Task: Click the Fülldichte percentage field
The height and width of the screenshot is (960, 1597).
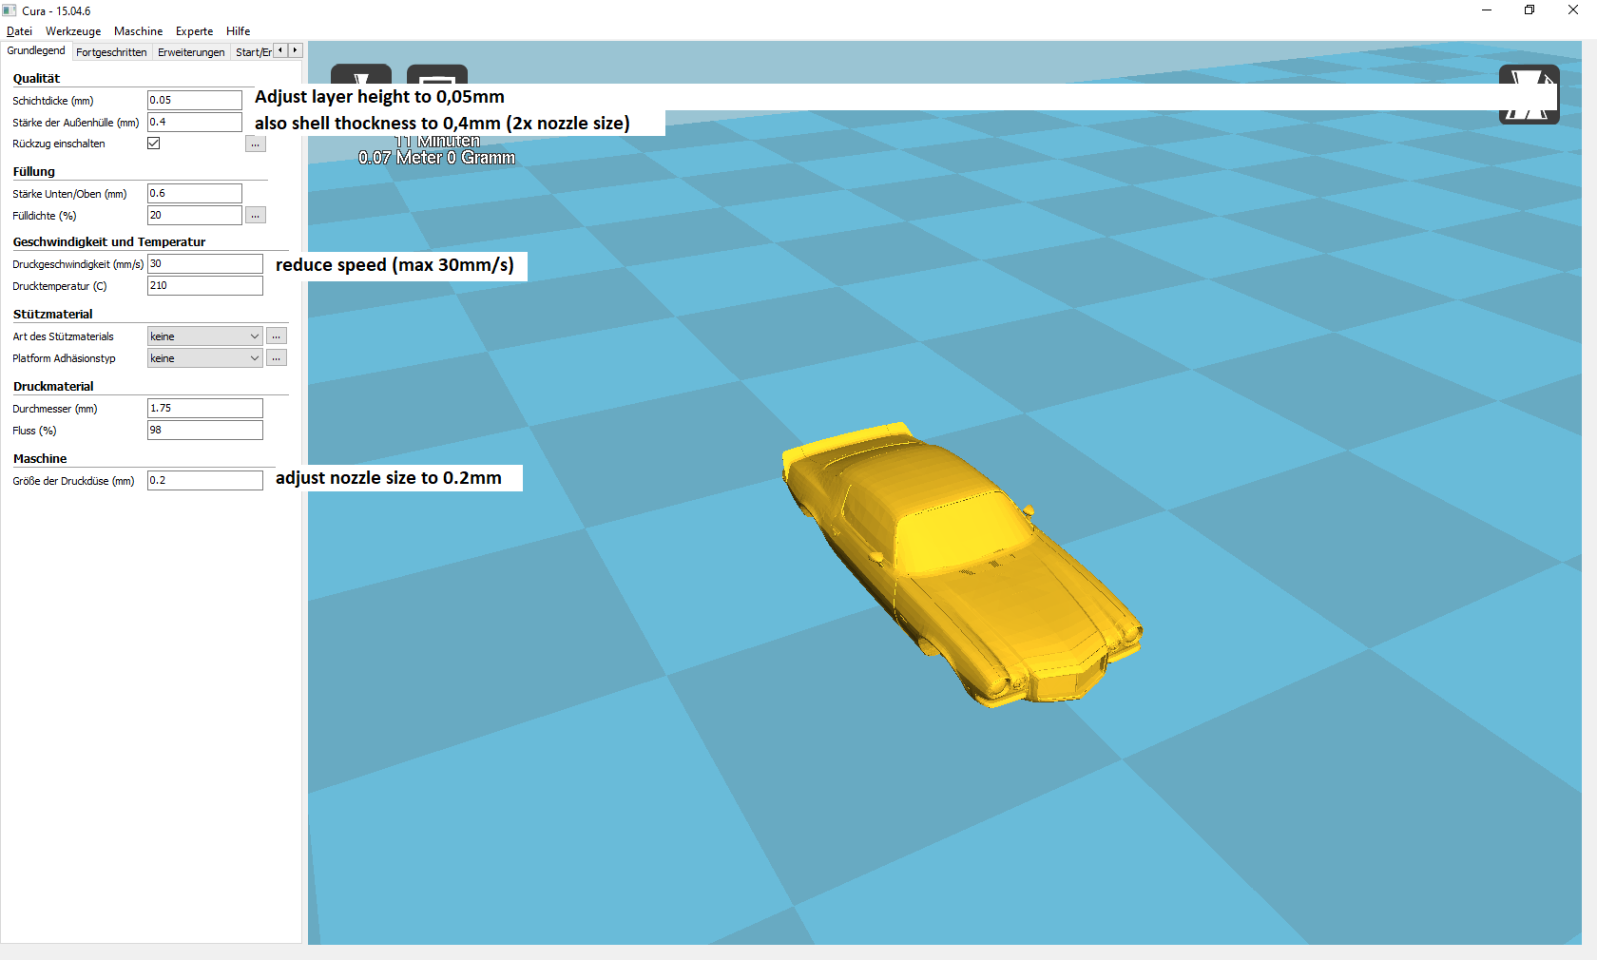Action: (x=194, y=215)
